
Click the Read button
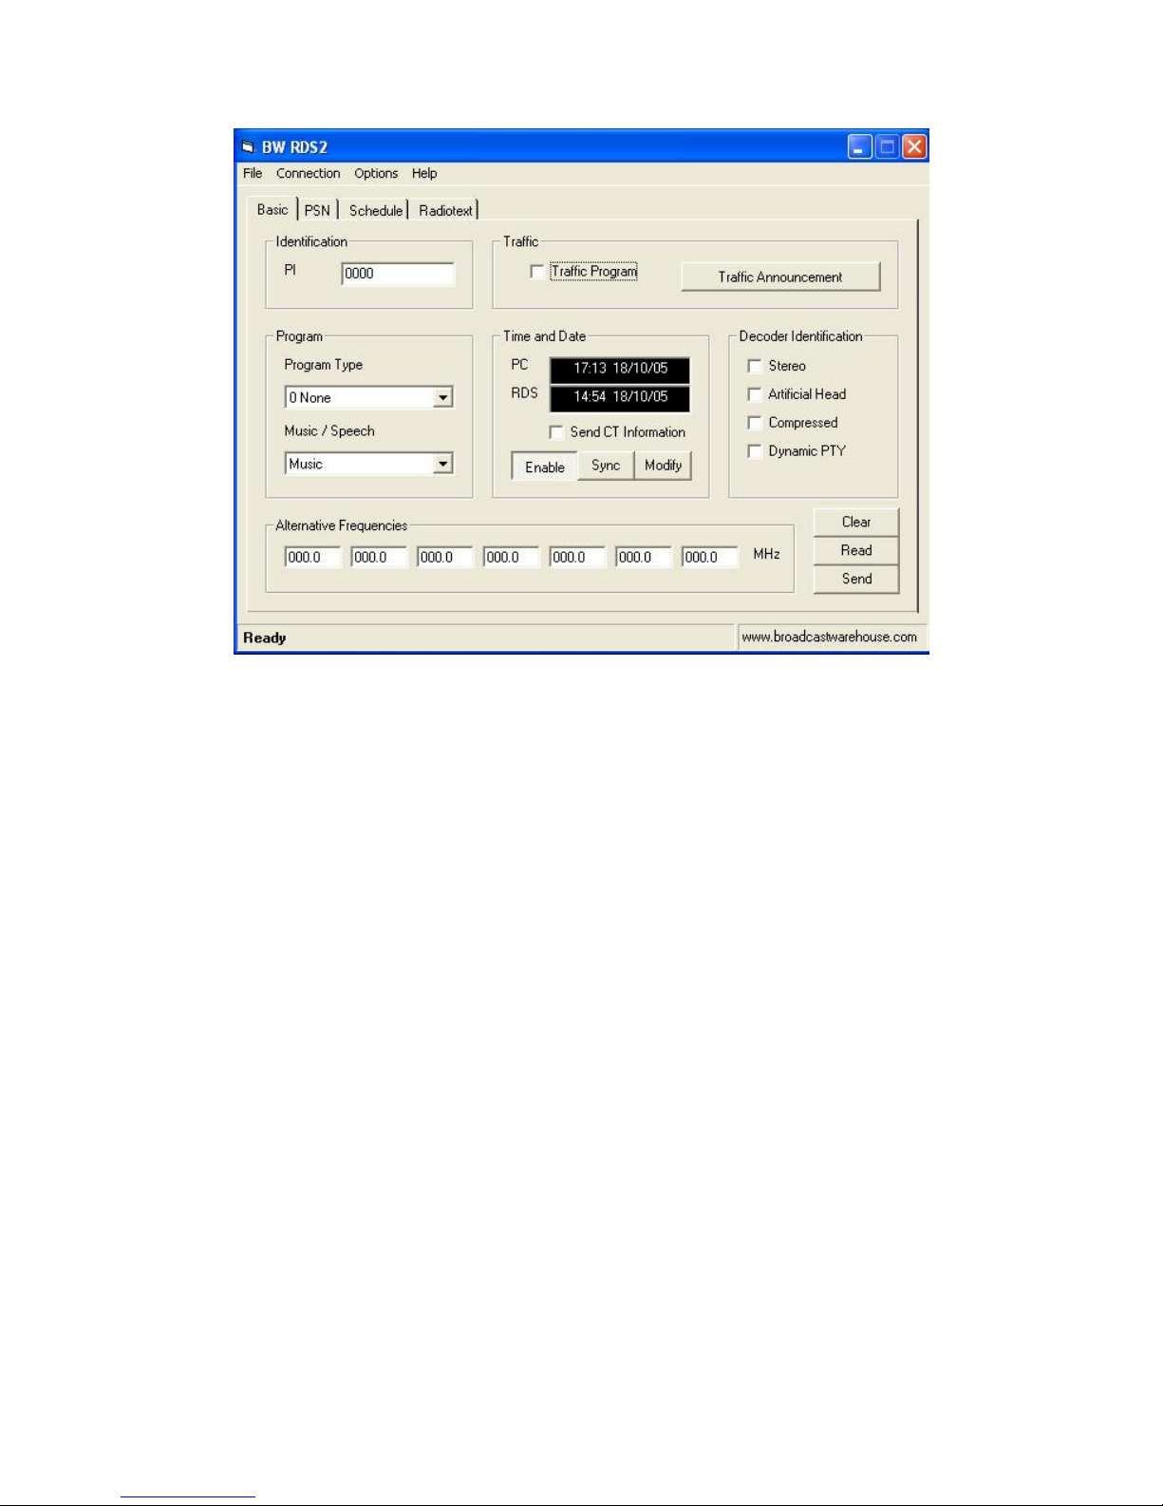pyautogui.click(x=856, y=550)
